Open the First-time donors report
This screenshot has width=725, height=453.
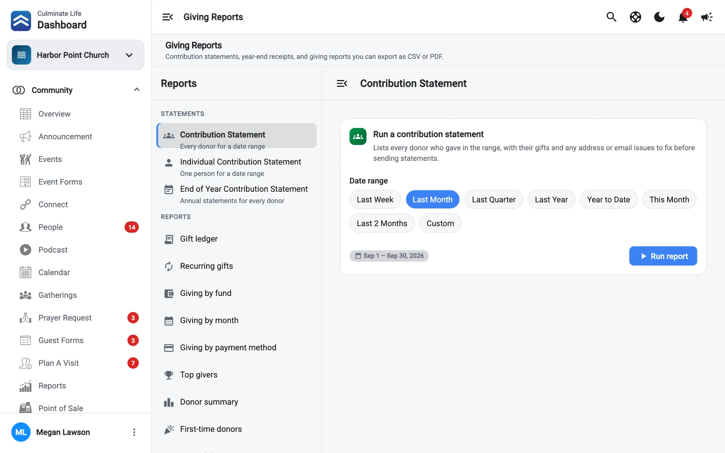[x=236, y=429]
